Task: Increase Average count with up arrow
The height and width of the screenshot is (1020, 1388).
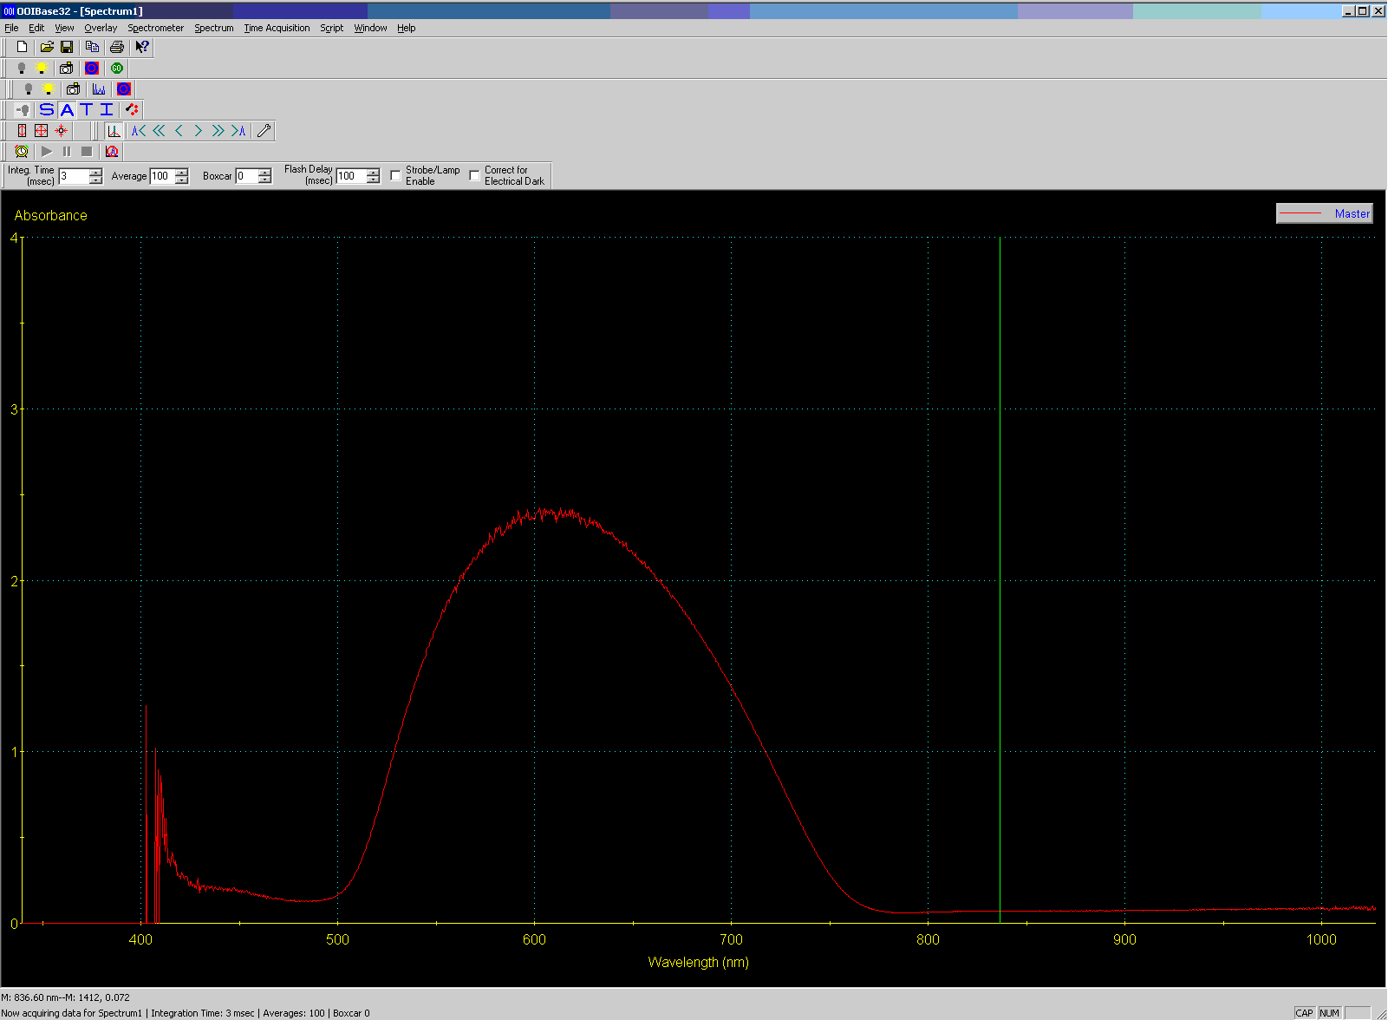Action: 181,172
